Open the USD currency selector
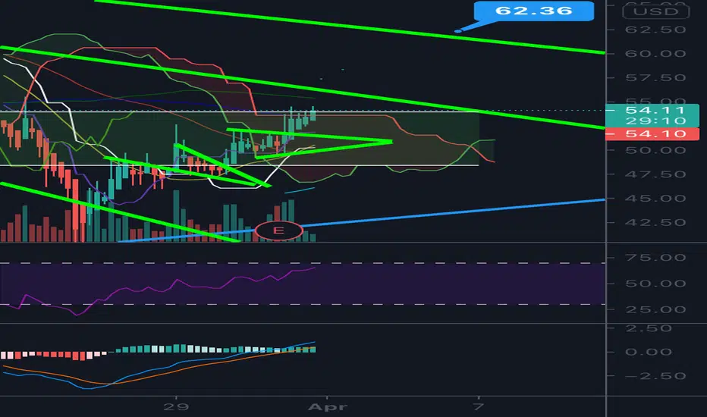This screenshot has width=707, height=417. tap(655, 11)
